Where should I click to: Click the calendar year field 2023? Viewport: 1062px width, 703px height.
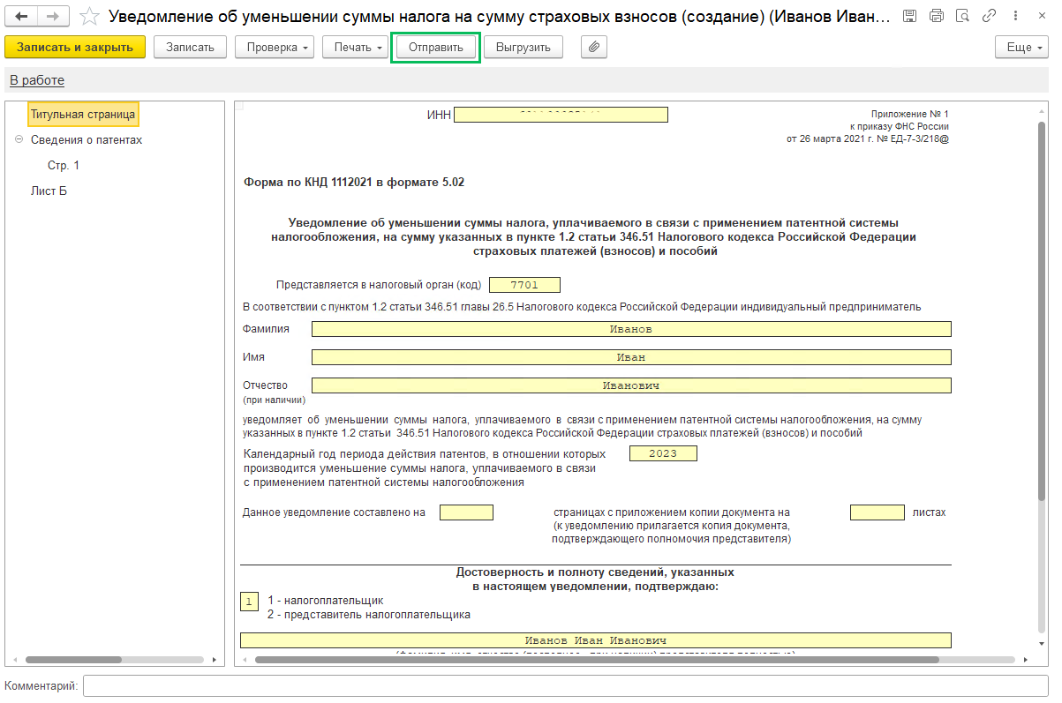pyautogui.click(x=663, y=453)
